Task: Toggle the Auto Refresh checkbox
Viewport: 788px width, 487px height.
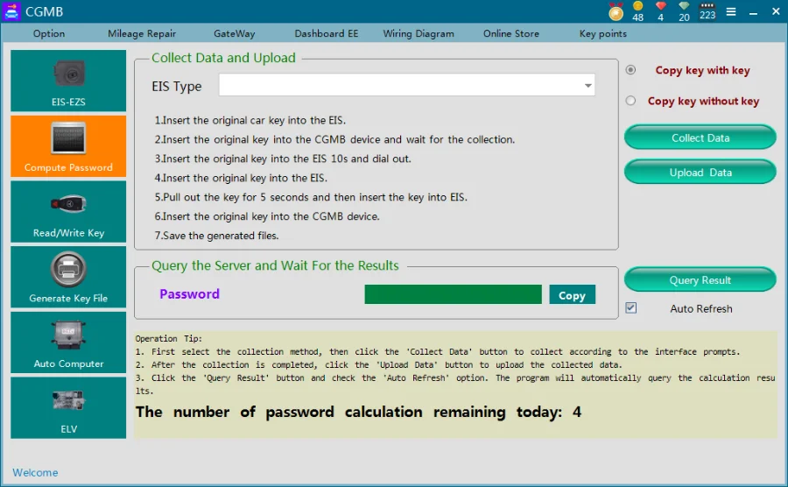Action: coord(631,307)
